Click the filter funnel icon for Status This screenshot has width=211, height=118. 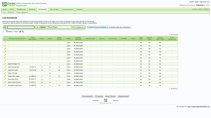[x=7, y=31]
